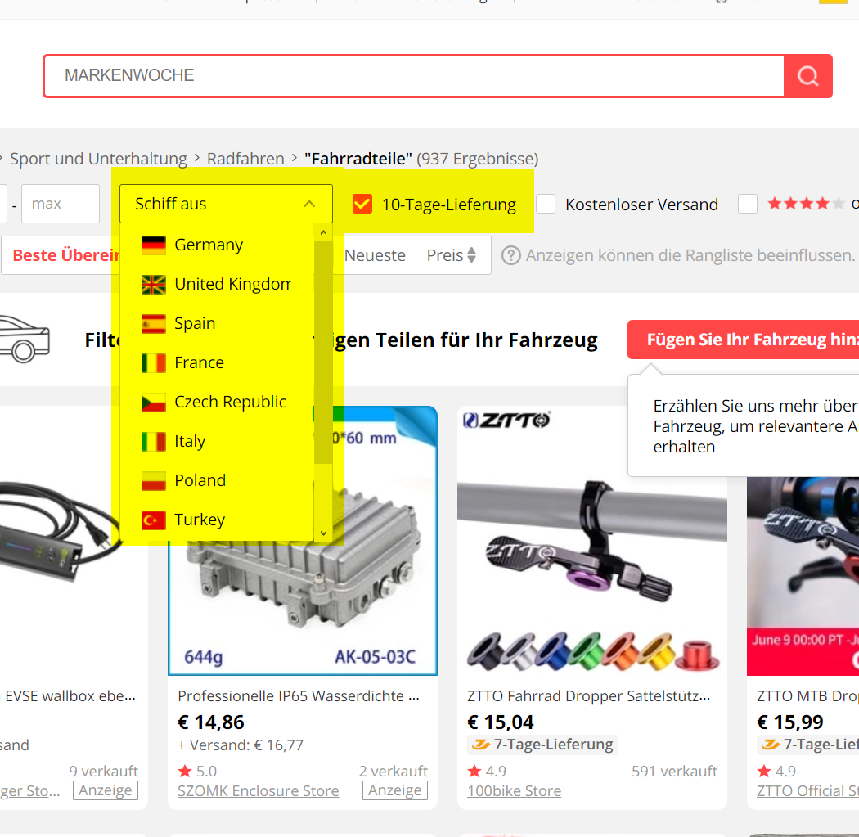Open 100bike Store link
The image size is (859, 837).
514,791
